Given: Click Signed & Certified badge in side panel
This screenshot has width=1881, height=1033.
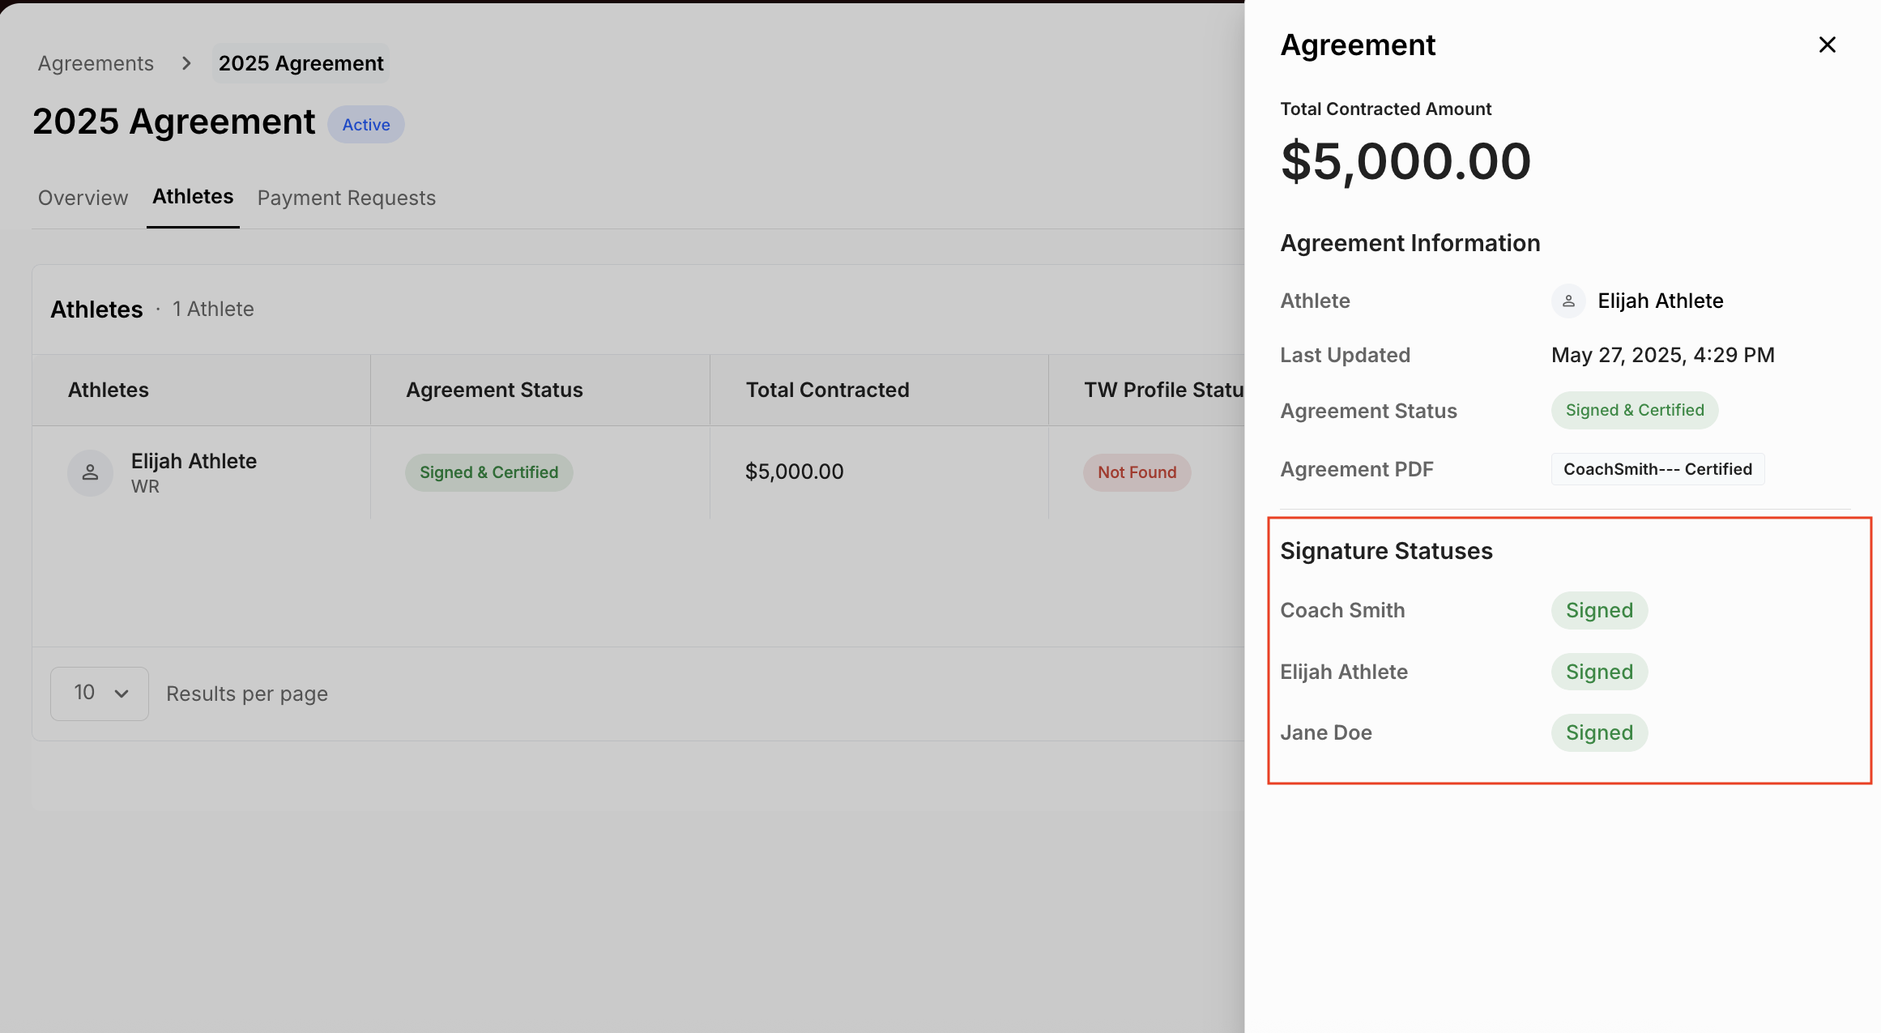Looking at the screenshot, I should coord(1635,410).
